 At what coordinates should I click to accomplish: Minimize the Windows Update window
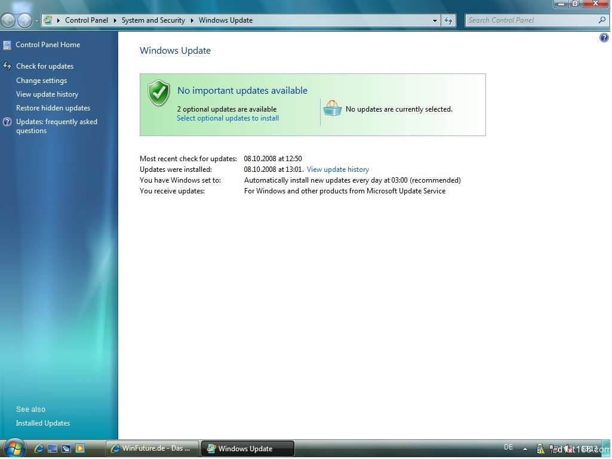point(561,4)
